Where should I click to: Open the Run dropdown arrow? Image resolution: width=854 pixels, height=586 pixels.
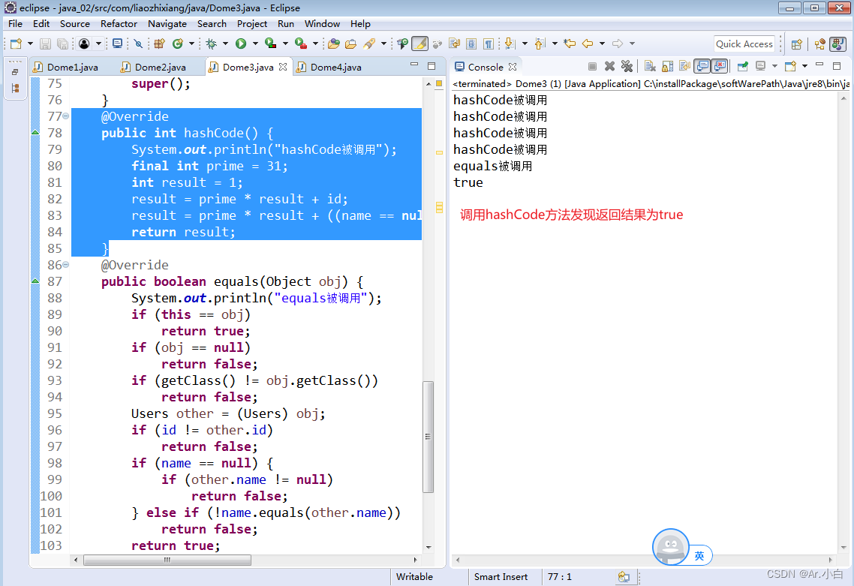(255, 44)
